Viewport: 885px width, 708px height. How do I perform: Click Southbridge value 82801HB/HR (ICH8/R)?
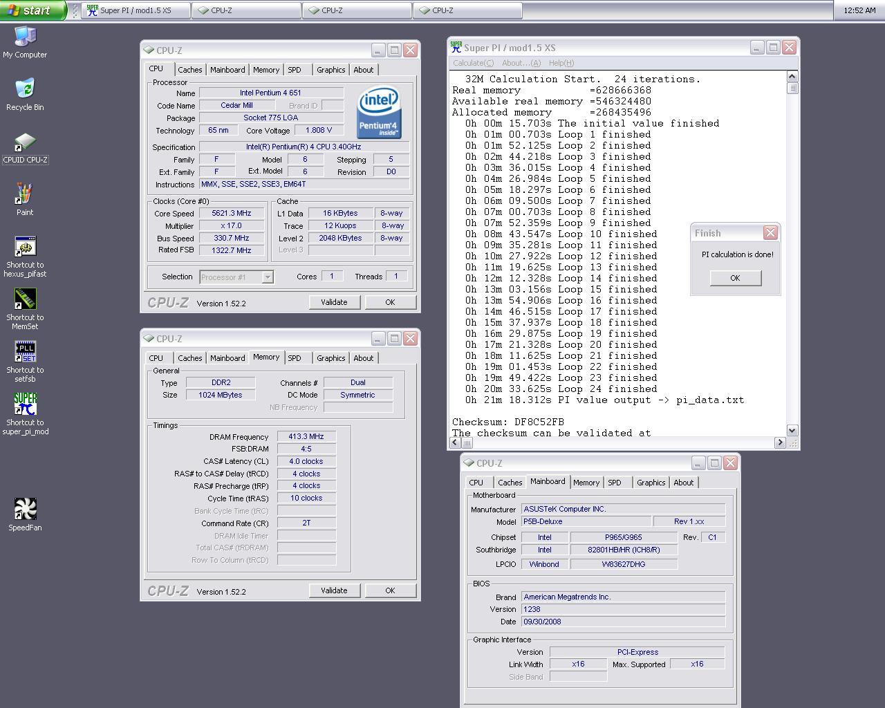click(624, 550)
